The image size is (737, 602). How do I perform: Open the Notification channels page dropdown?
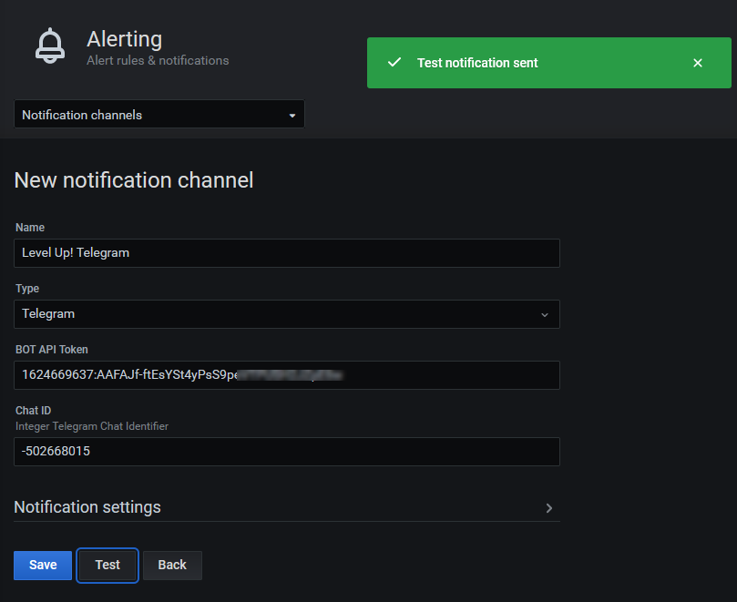coord(159,115)
